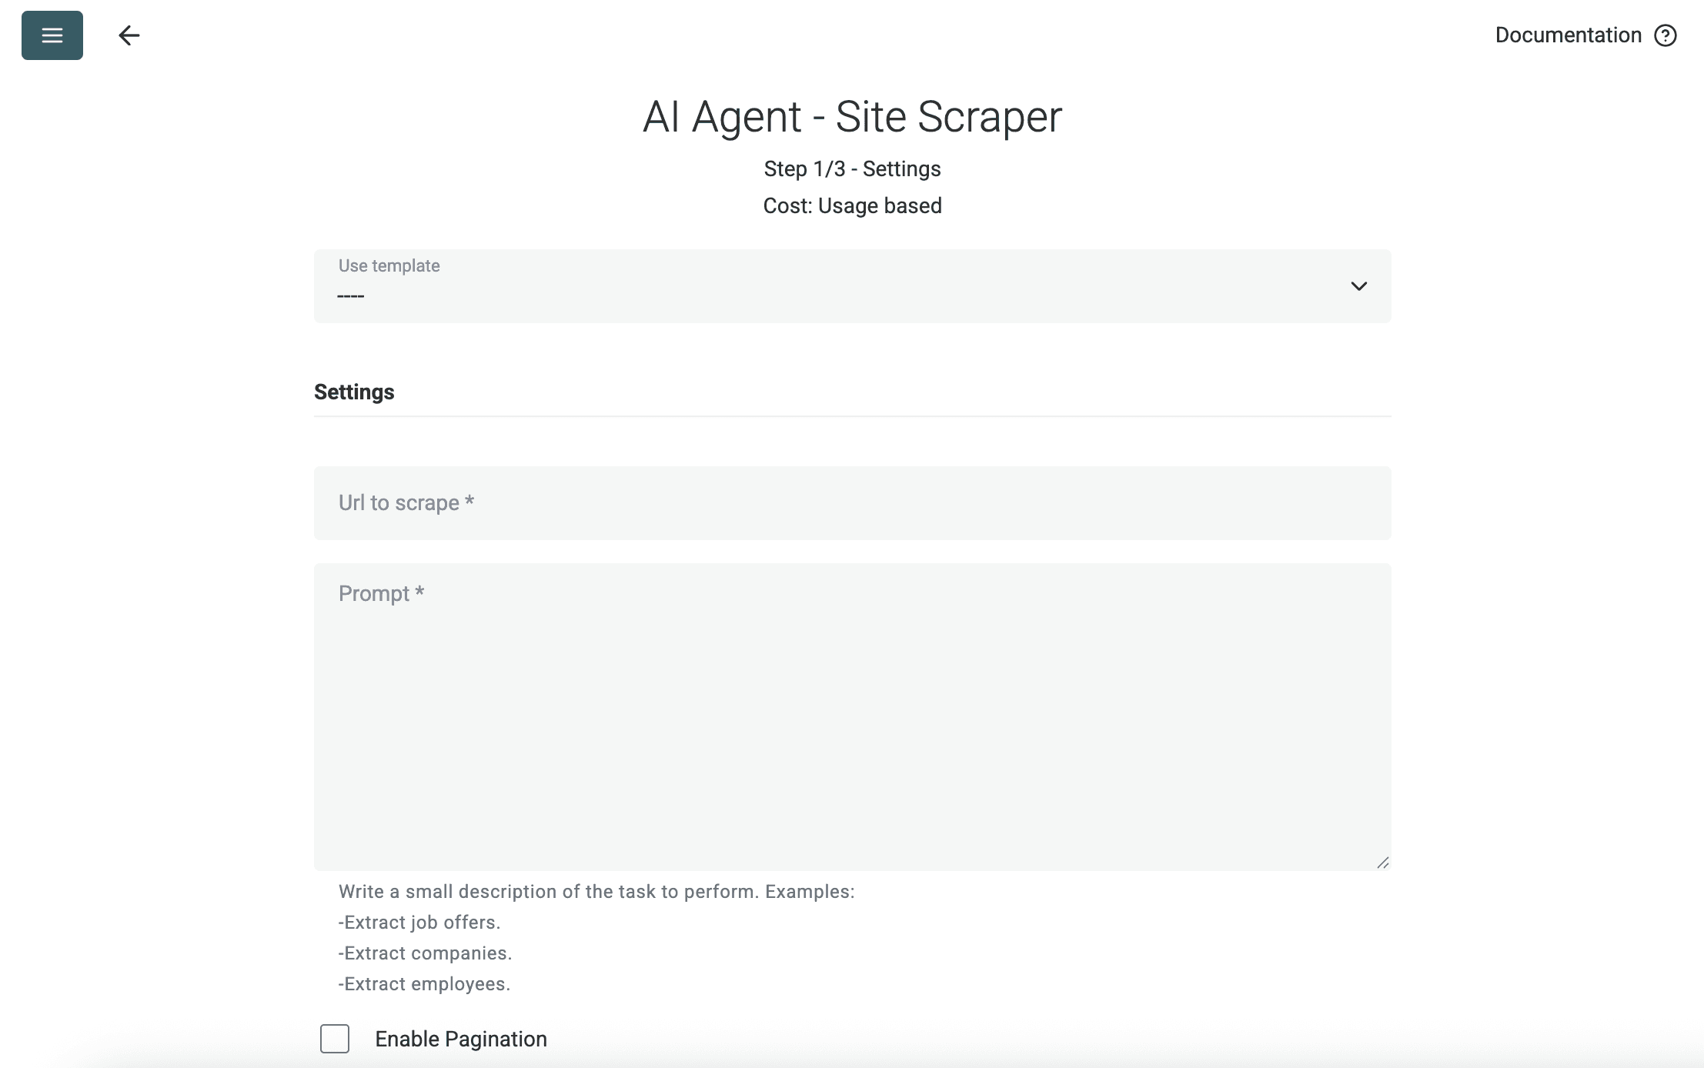Check the box next to Enable Pagination

(335, 1038)
